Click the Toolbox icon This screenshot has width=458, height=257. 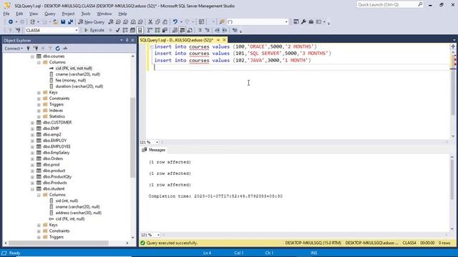(311, 22)
